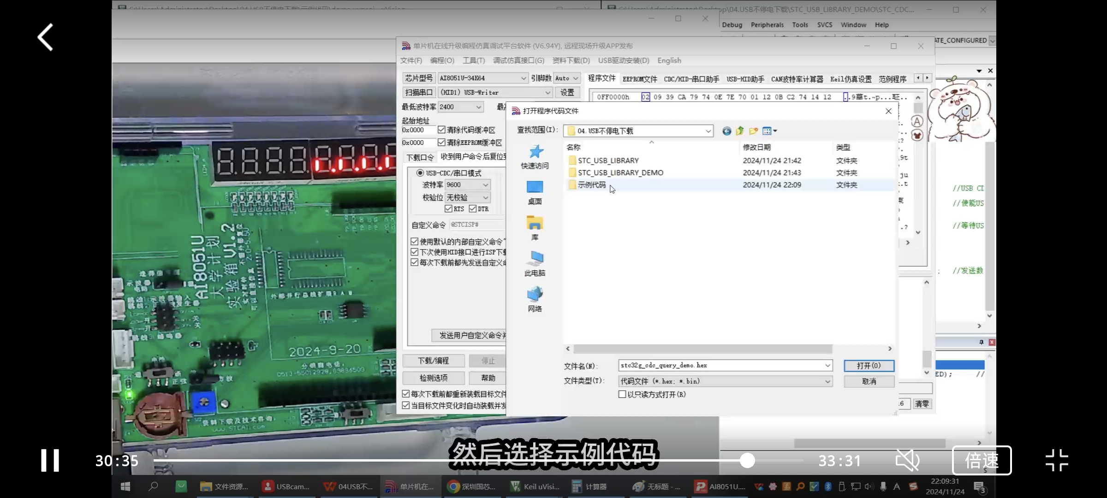Open the 倍速 playback speed option
Image resolution: width=1107 pixels, height=498 pixels.
click(982, 460)
